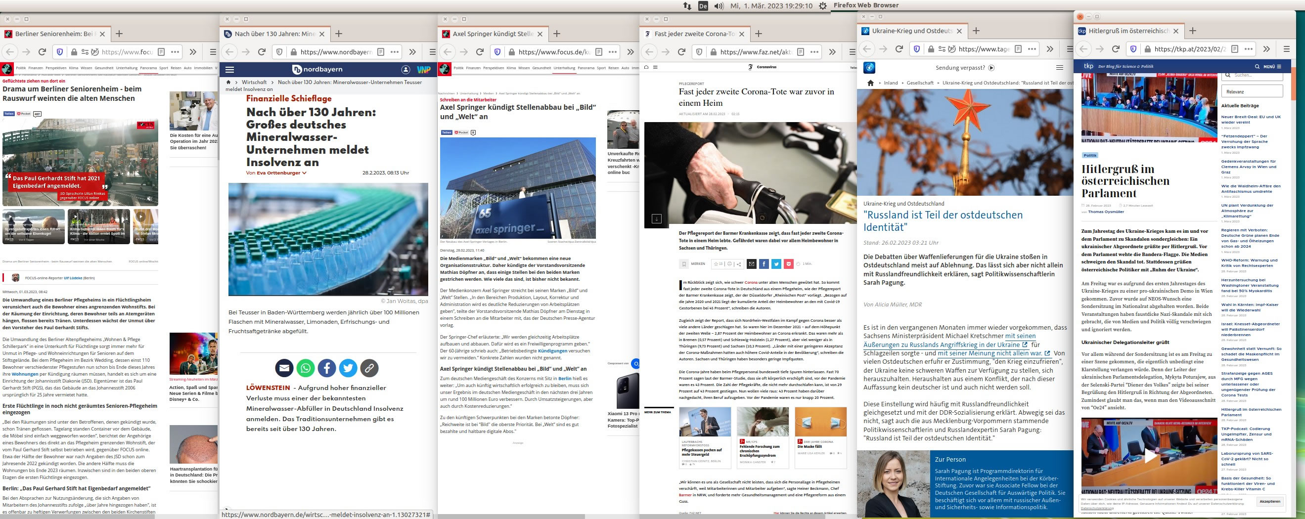Open Firefox application menu in tkp window
Viewport: 1305px width, 519px height.
[x=1287, y=49]
